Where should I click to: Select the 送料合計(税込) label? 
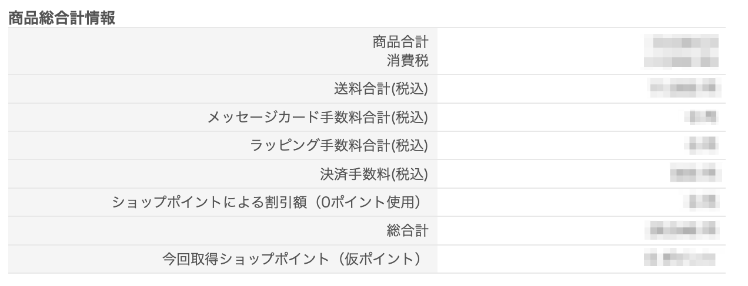pos(381,88)
